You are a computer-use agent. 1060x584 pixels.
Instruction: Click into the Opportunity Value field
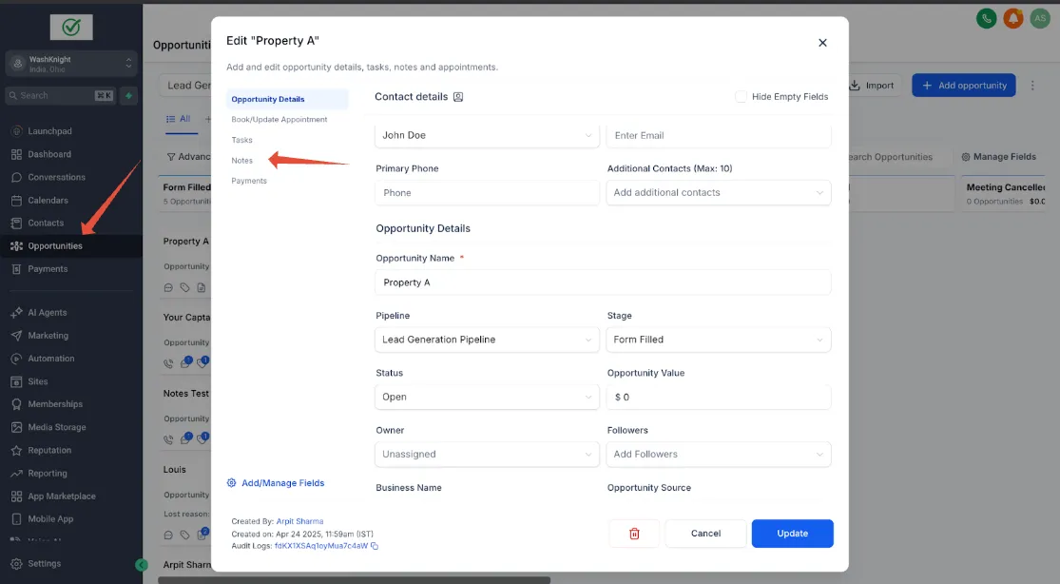click(x=719, y=398)
